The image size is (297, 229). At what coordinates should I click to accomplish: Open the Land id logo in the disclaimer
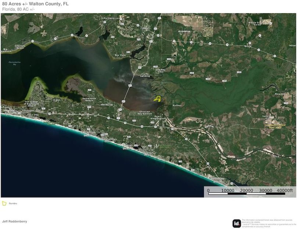(x=236, y=223)
